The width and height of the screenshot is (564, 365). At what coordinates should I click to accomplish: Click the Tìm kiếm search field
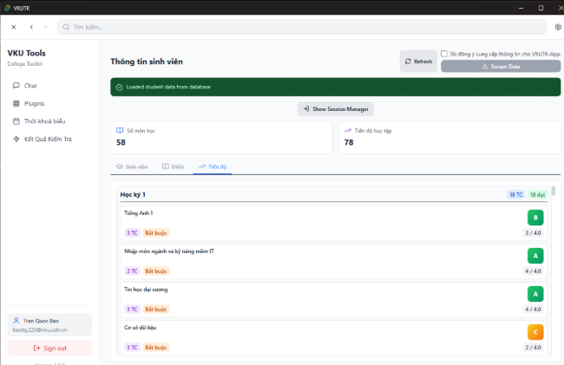[302, 27]
